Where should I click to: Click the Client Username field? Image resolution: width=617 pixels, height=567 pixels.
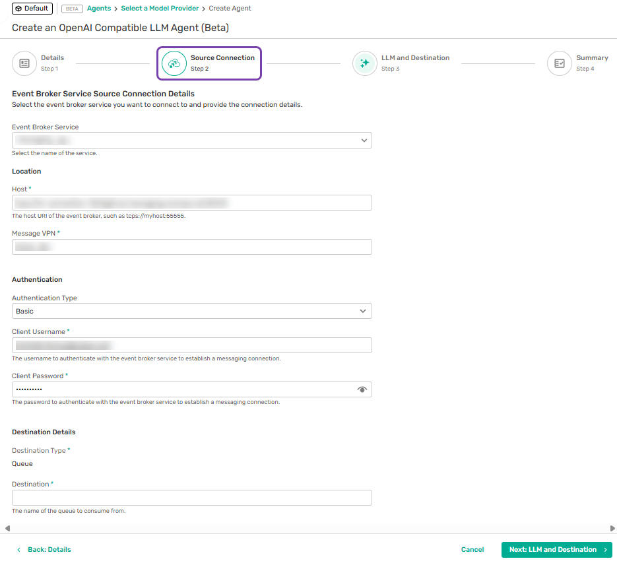point(191,345)
